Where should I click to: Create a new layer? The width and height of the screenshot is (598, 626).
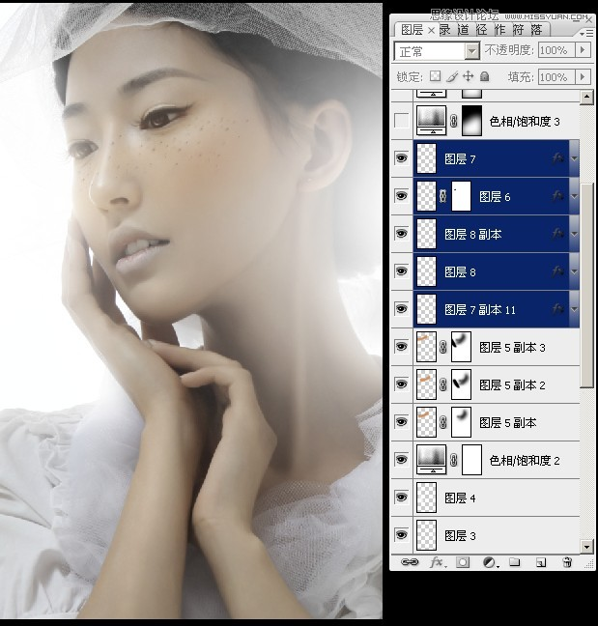tap(541, 562)
